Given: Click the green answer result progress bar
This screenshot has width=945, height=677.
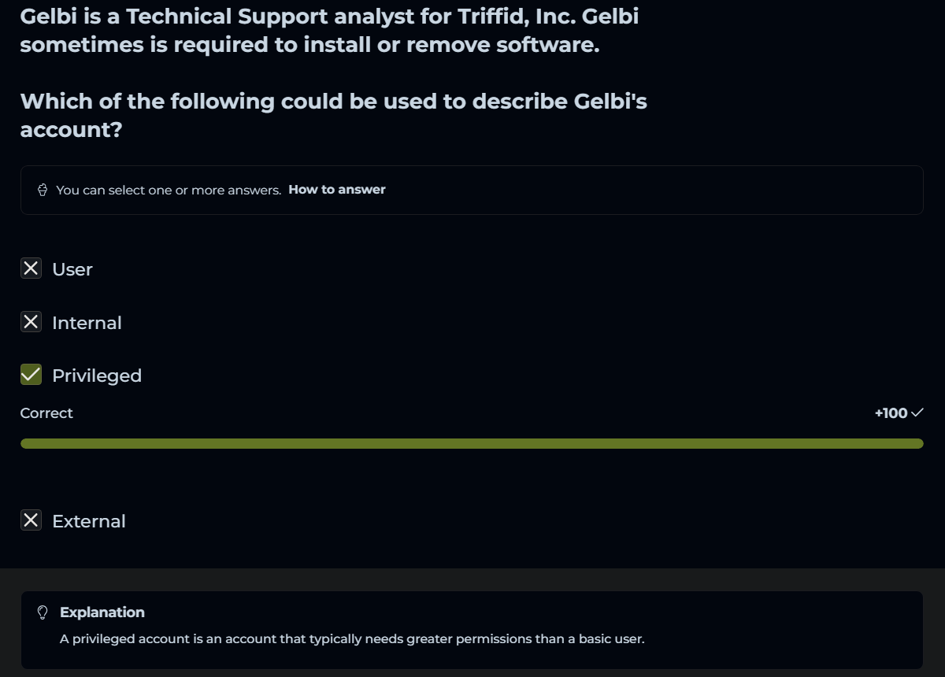Looking at the screenshot, I should point(471,444).
